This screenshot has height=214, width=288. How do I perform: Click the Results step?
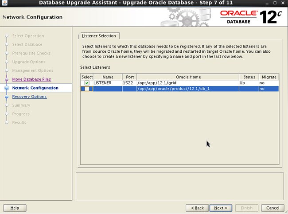point(19,123)
